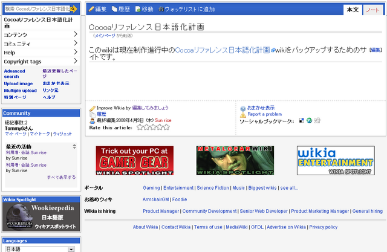Share via del.icio.us bookmark icon
This screenshot has width=387, height=252.
pyautogui.click(x=301, y=120)
